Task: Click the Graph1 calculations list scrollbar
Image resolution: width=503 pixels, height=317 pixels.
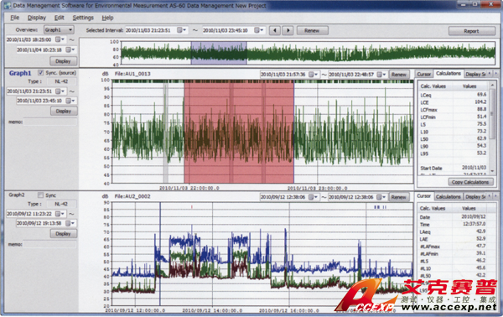Action: tap(492, 128)
